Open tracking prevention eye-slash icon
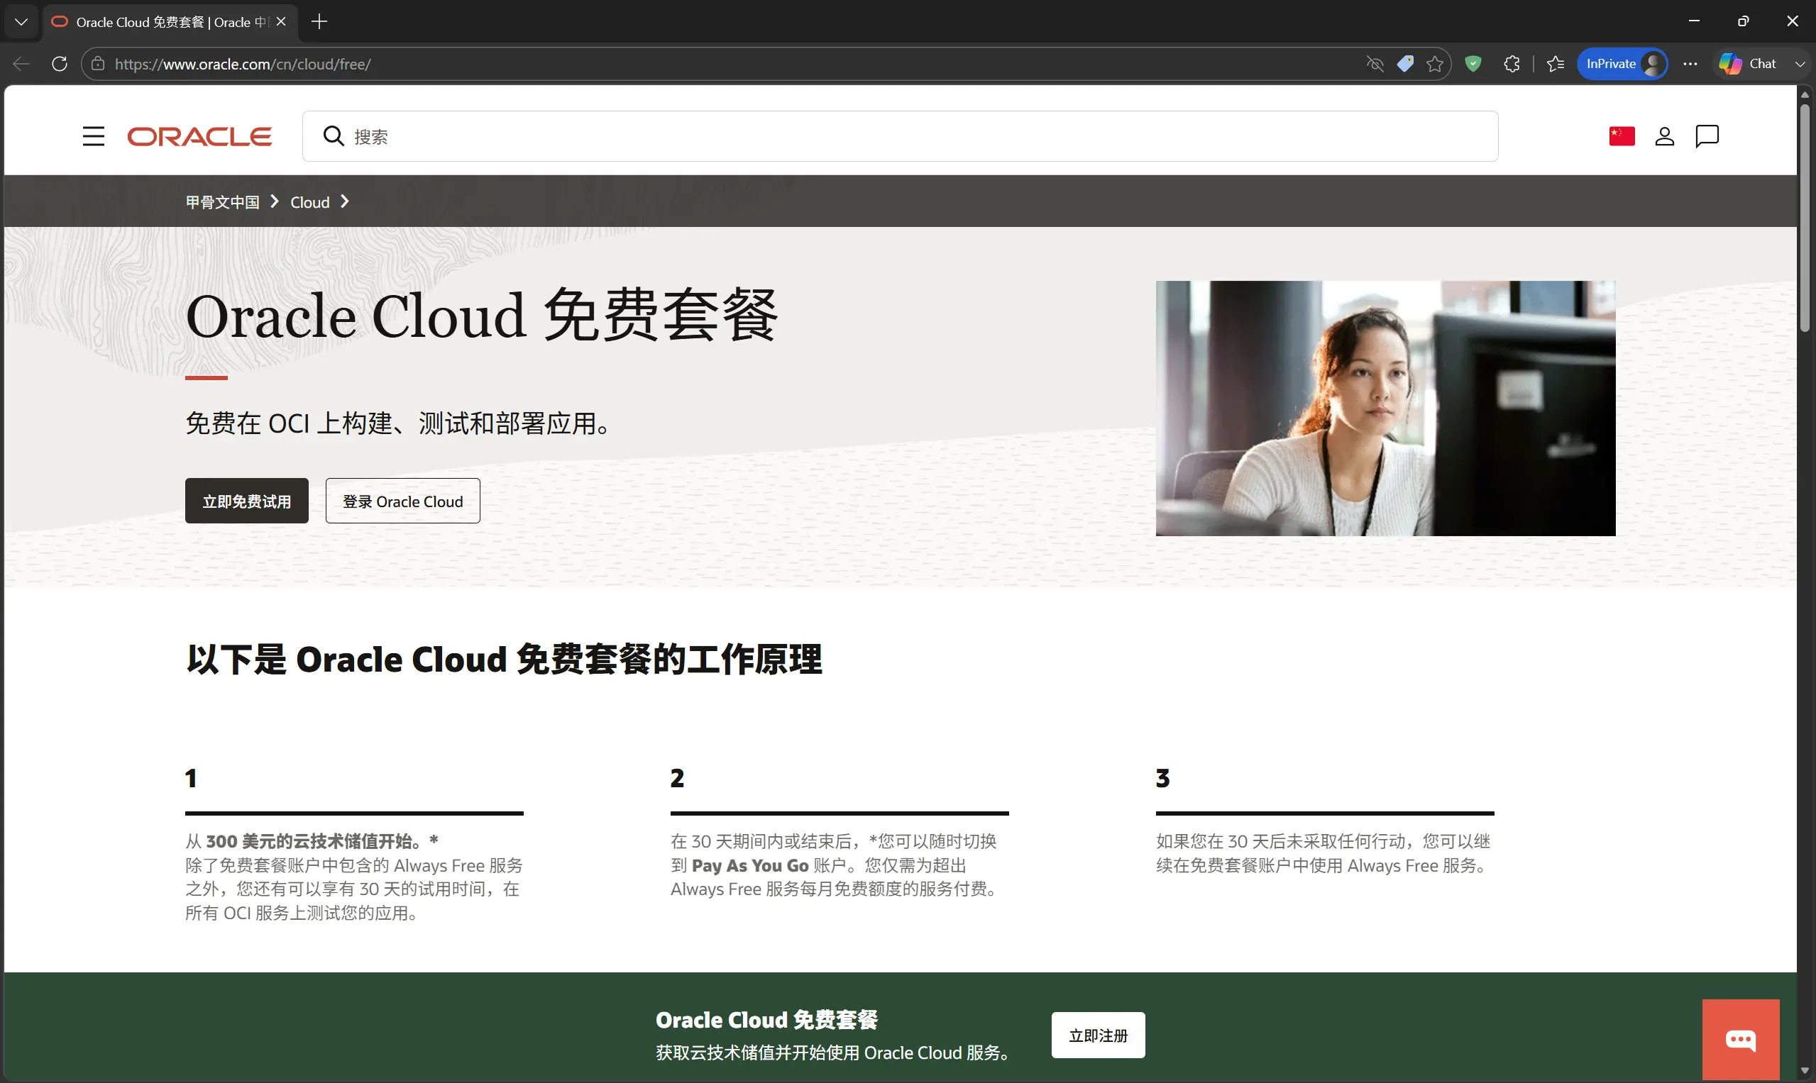The image size is (1816, 1083). (x=1375, y=64)
